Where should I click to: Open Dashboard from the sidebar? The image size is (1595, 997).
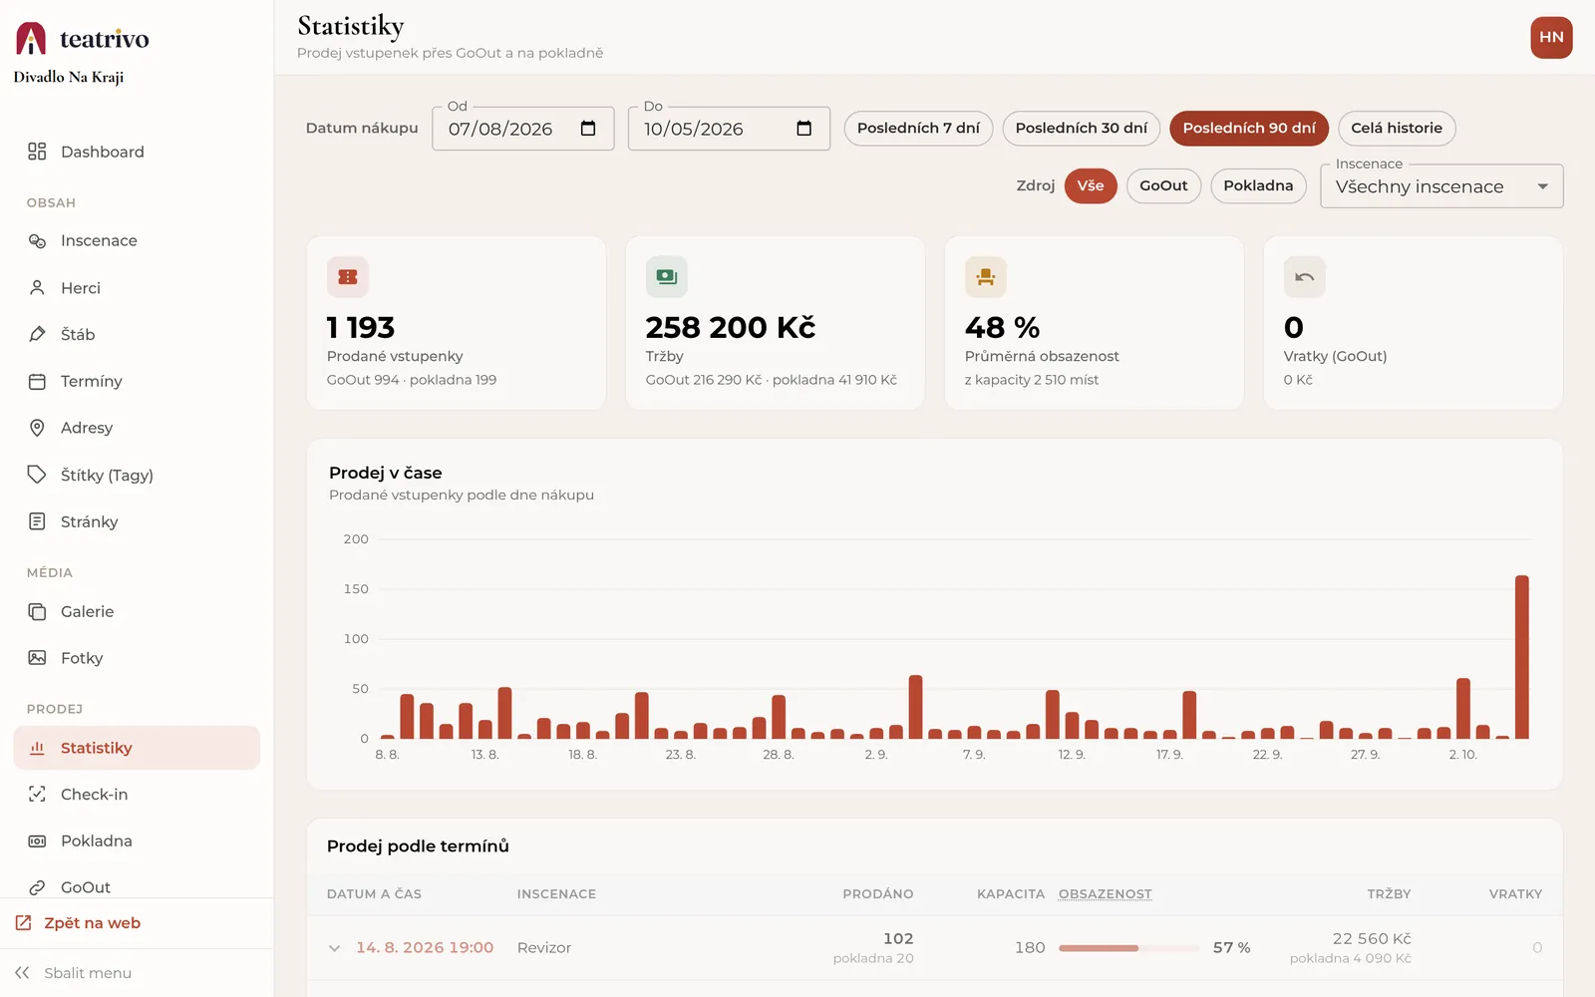pyautogui.click(x=137, y=152)
